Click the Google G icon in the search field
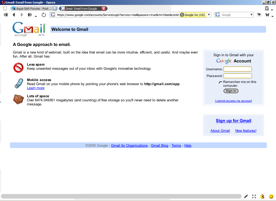 (x=218, y=15)
